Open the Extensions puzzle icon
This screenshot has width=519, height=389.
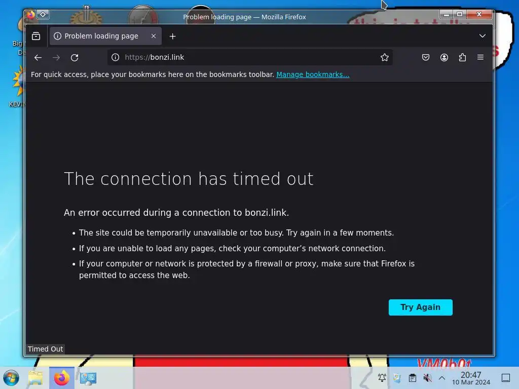point(462,57)
